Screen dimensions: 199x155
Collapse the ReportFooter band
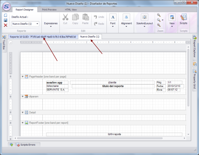pyautogui.click(x=22, y=123)
